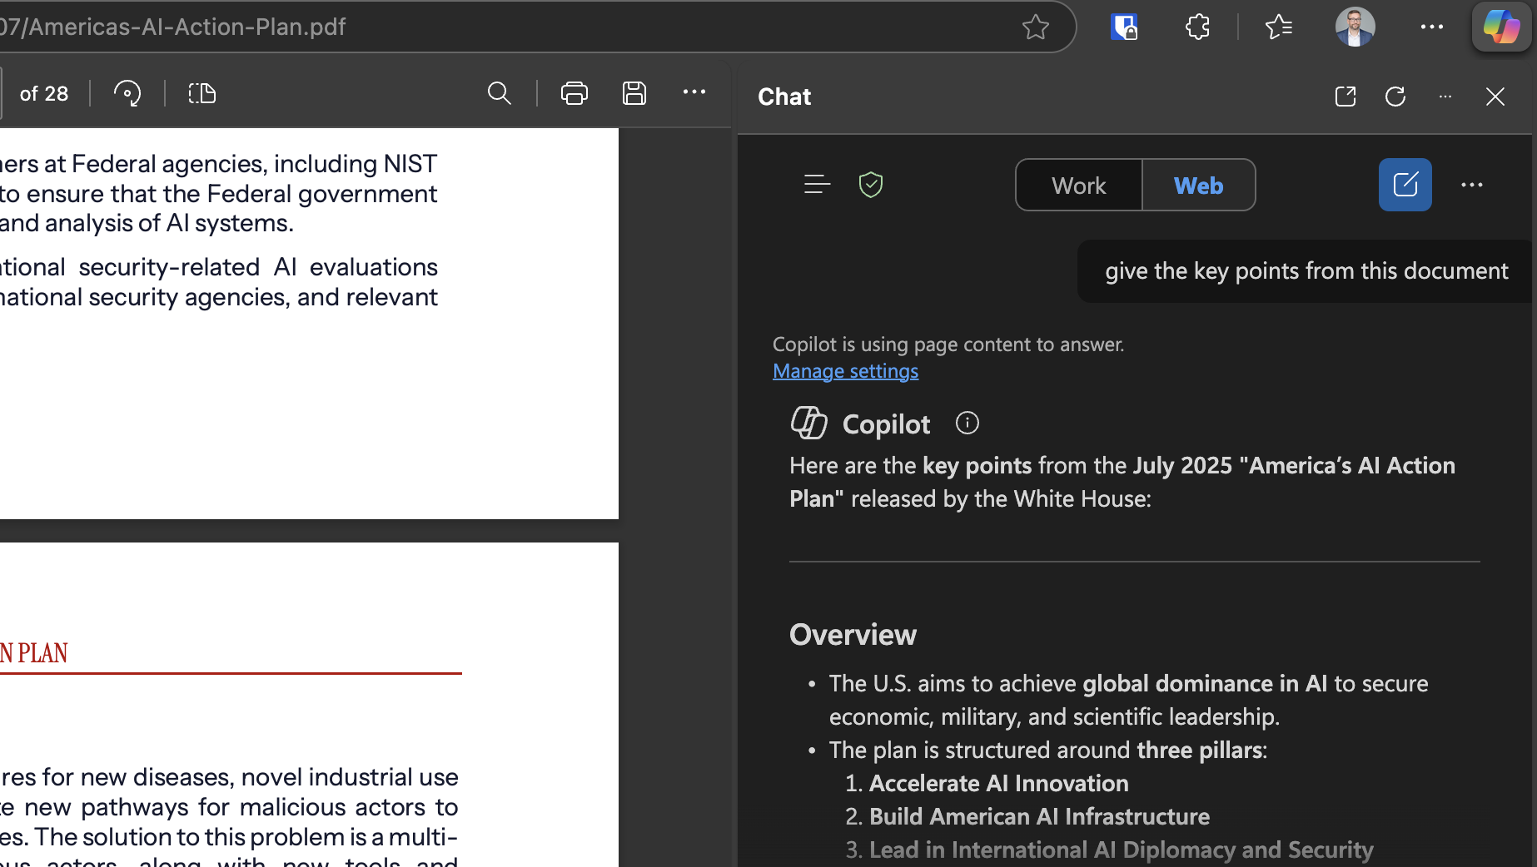Start a new chat with compose icon

[x=1405, y=185]
